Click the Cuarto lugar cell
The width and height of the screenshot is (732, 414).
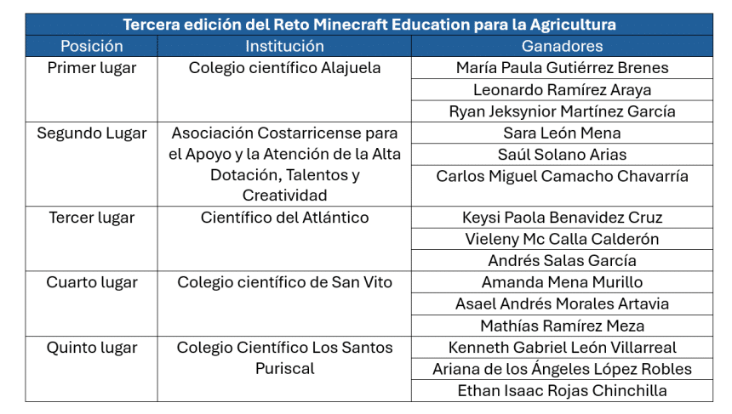(91, 282)
